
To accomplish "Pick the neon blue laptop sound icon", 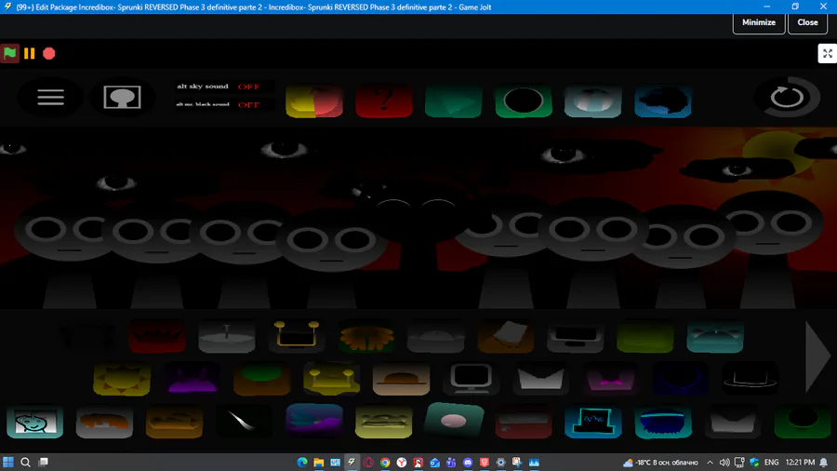I will pos(593,422).
